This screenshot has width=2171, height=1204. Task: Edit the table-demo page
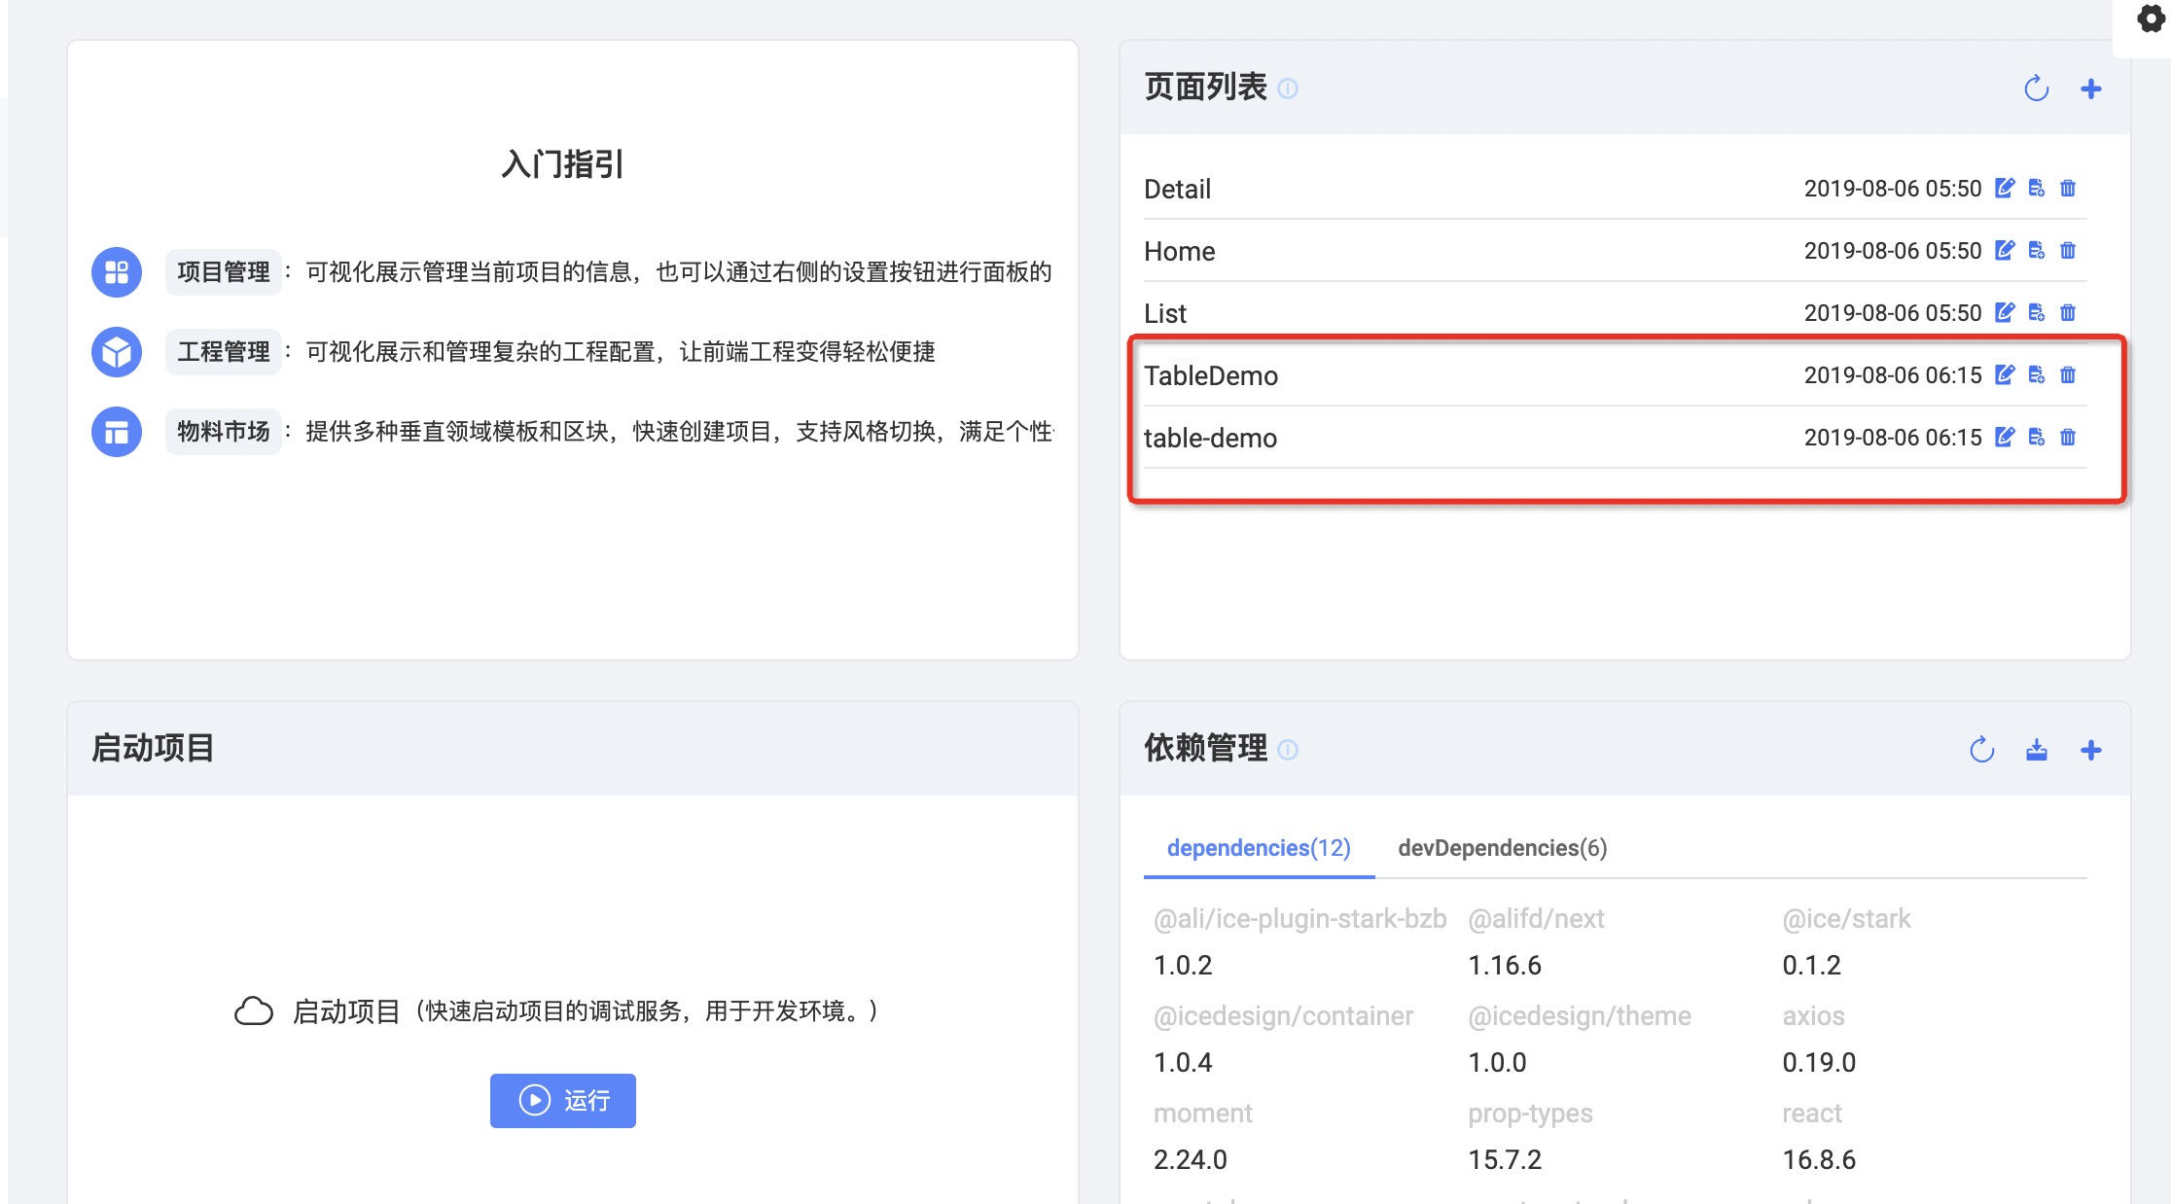click(x=2004, y=437)
